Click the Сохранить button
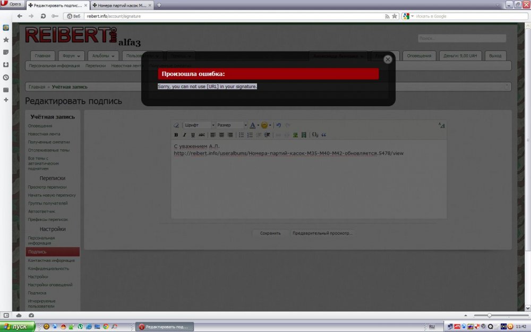Screen dimensions: 531x332 (x=270, y=233)
